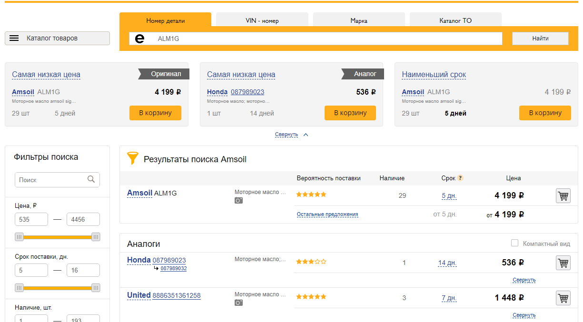Open 087989023 link in Аналог card
583x322 pixels.
tap(247, 92)
